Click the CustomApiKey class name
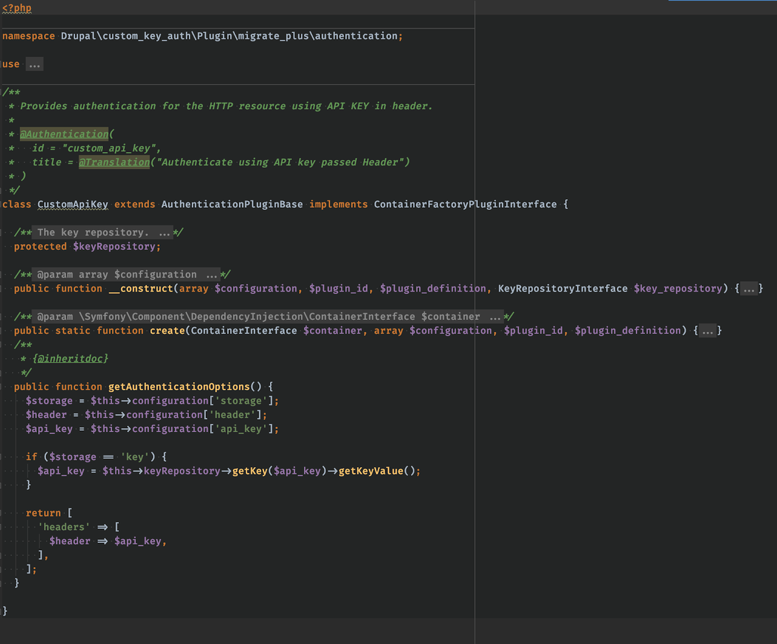This screenshot has width=777, height=644. click(x=73, y=204)
